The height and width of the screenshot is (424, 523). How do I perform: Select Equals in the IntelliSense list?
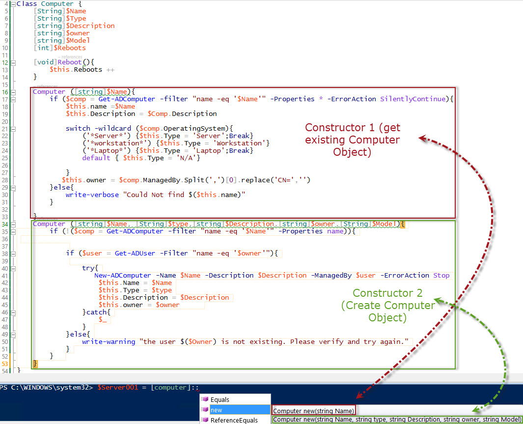click(x=221, y=399)
